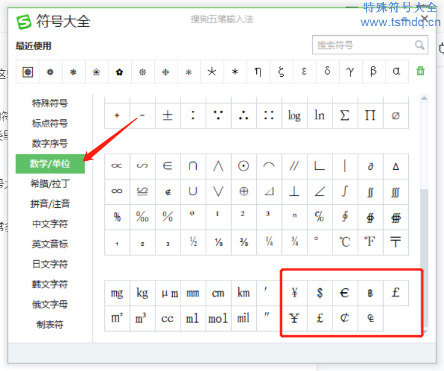Insert the circled dot ⊙ symbol
The width and height of the screenshot is (444, 371).
pyautogui.click(x=244, y=166)
